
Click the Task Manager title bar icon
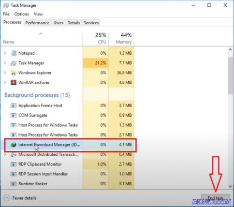pyautogui.click(x=6, y=6)
